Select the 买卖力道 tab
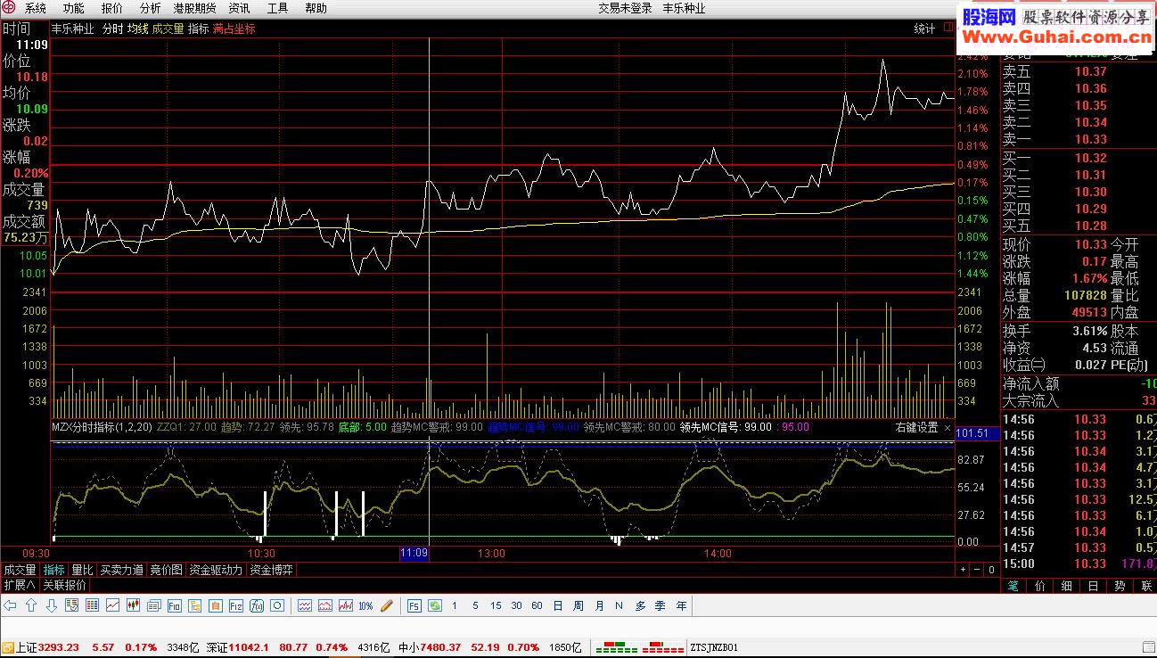This screenshot has width=1157, height=658. (x=120, y=570)
